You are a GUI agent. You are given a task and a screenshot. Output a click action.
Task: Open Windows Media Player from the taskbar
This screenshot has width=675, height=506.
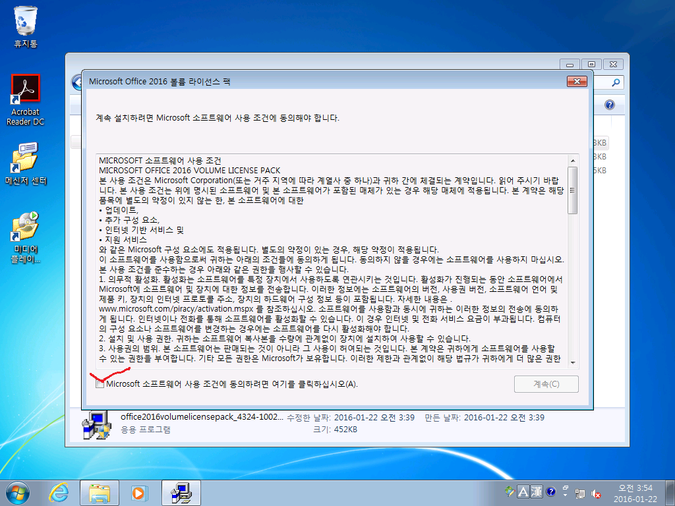pos(140,493)
